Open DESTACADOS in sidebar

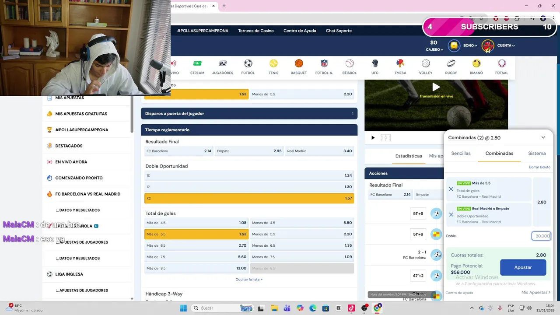[69, 146]
